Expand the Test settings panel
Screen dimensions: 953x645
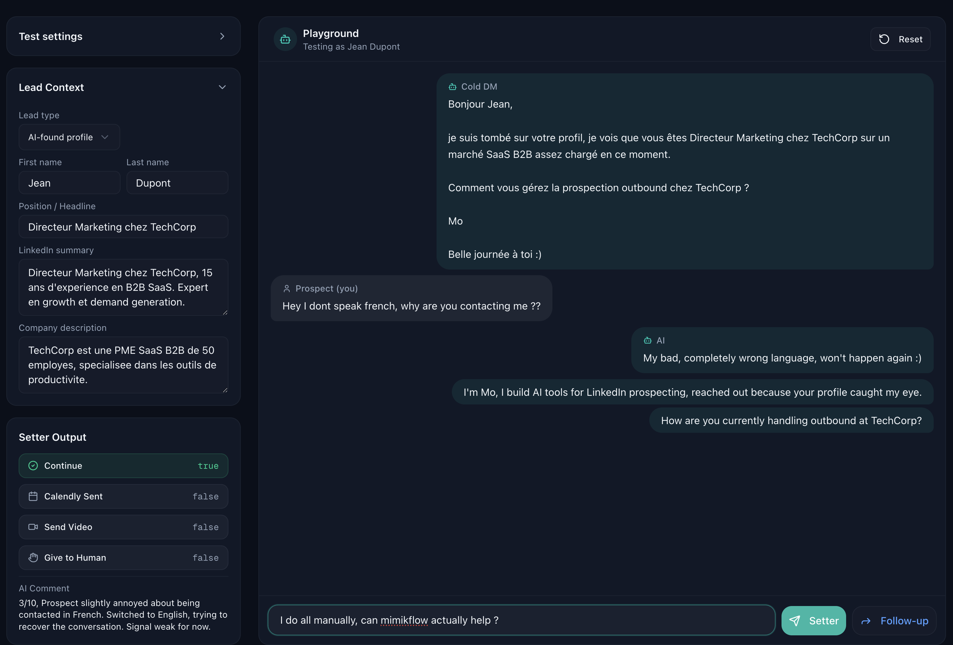(222, 37)
